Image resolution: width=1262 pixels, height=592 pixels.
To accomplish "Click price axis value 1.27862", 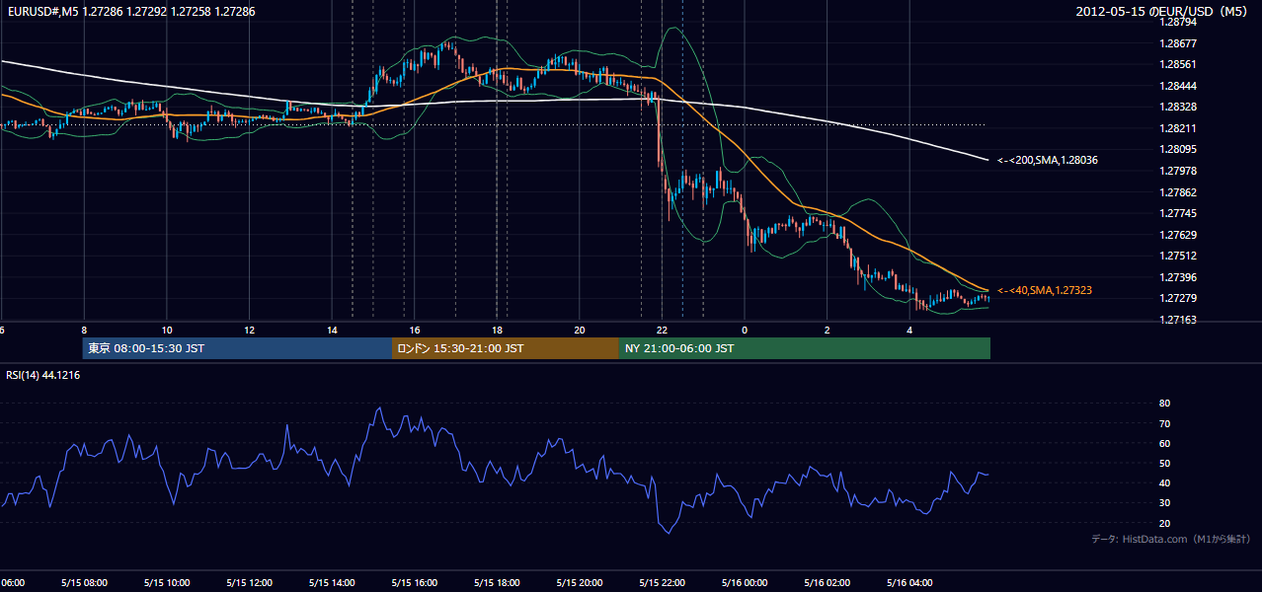I will pyautogui.click(x=1178, y=192).
